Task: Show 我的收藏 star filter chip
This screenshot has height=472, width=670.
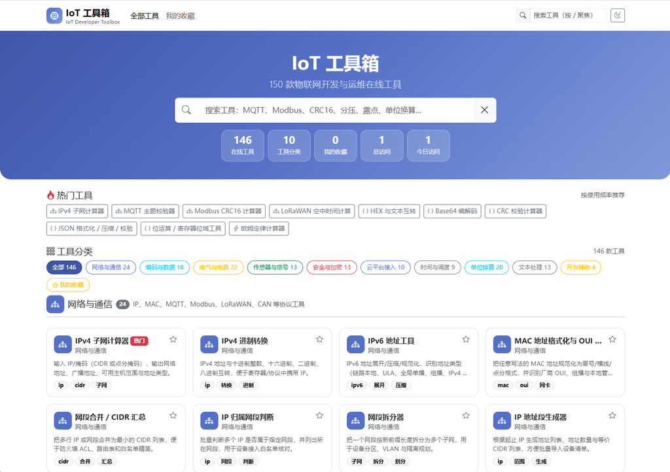Action: pyautogui.click(x=68, y=284)
